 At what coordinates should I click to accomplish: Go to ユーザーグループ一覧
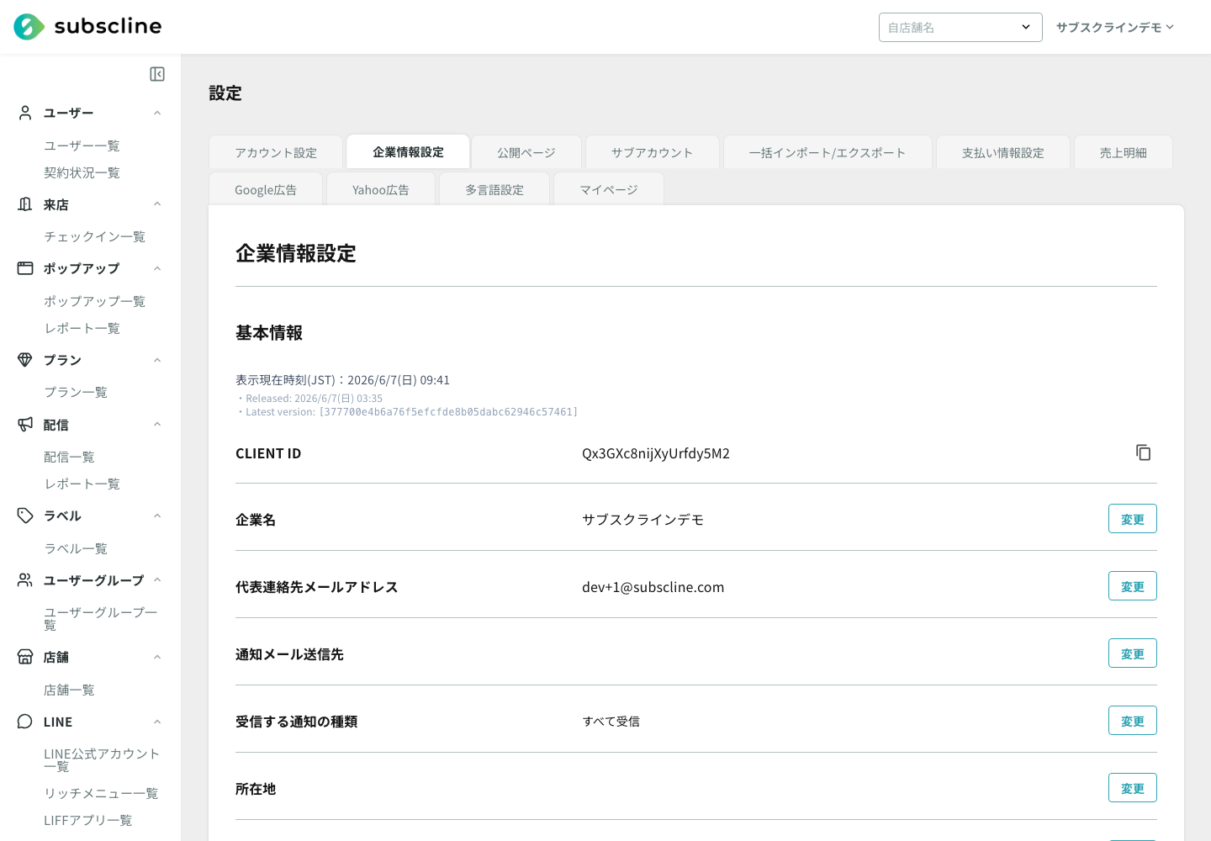click(x=101, y=618)
